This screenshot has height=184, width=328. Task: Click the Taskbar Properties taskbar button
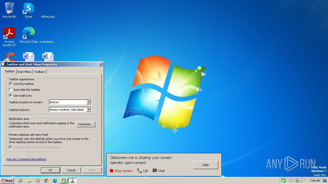click(72, 181)
